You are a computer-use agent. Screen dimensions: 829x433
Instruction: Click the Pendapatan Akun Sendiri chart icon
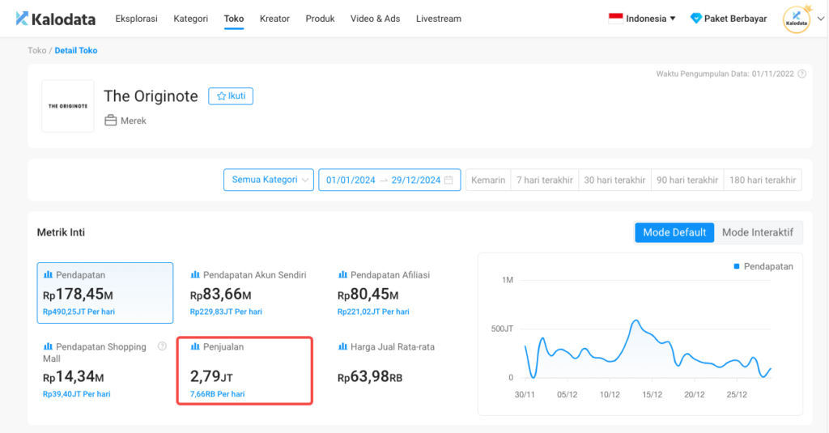coord(195,275)
